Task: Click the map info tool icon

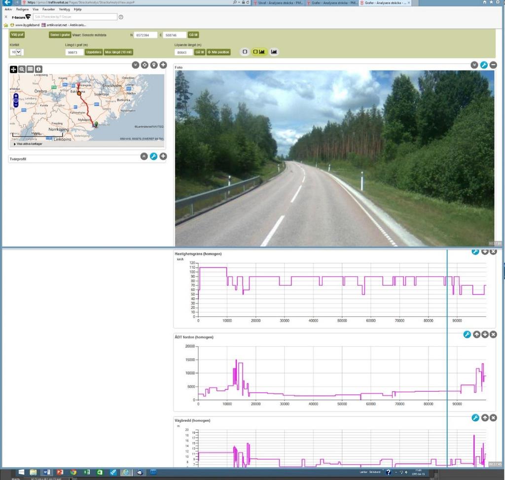Action: (38, 69)
